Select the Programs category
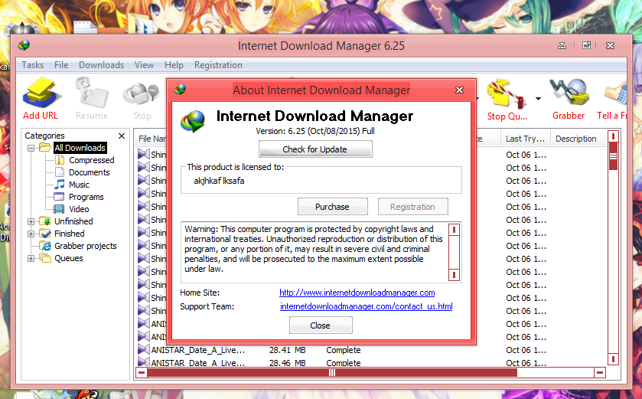 tap(86, 197)
